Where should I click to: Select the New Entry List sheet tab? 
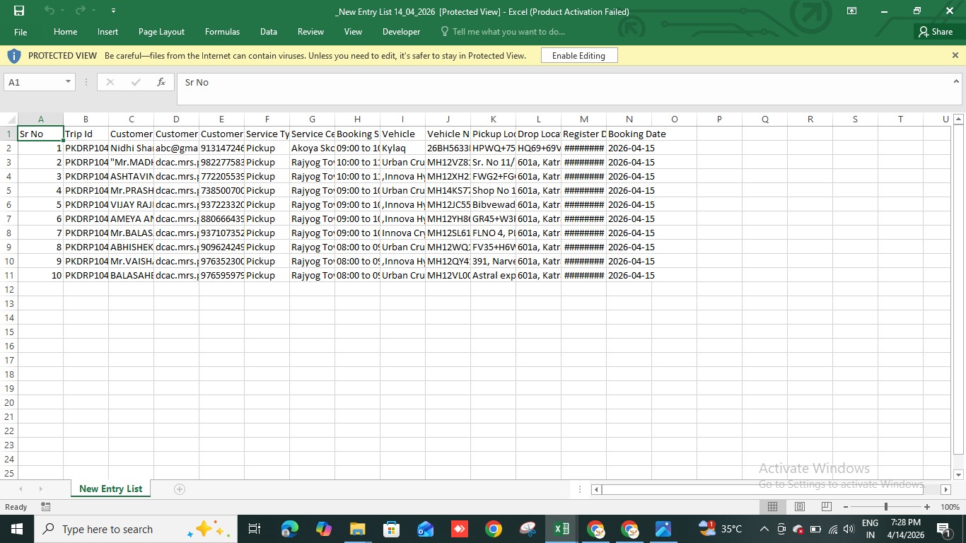(110, 489)
